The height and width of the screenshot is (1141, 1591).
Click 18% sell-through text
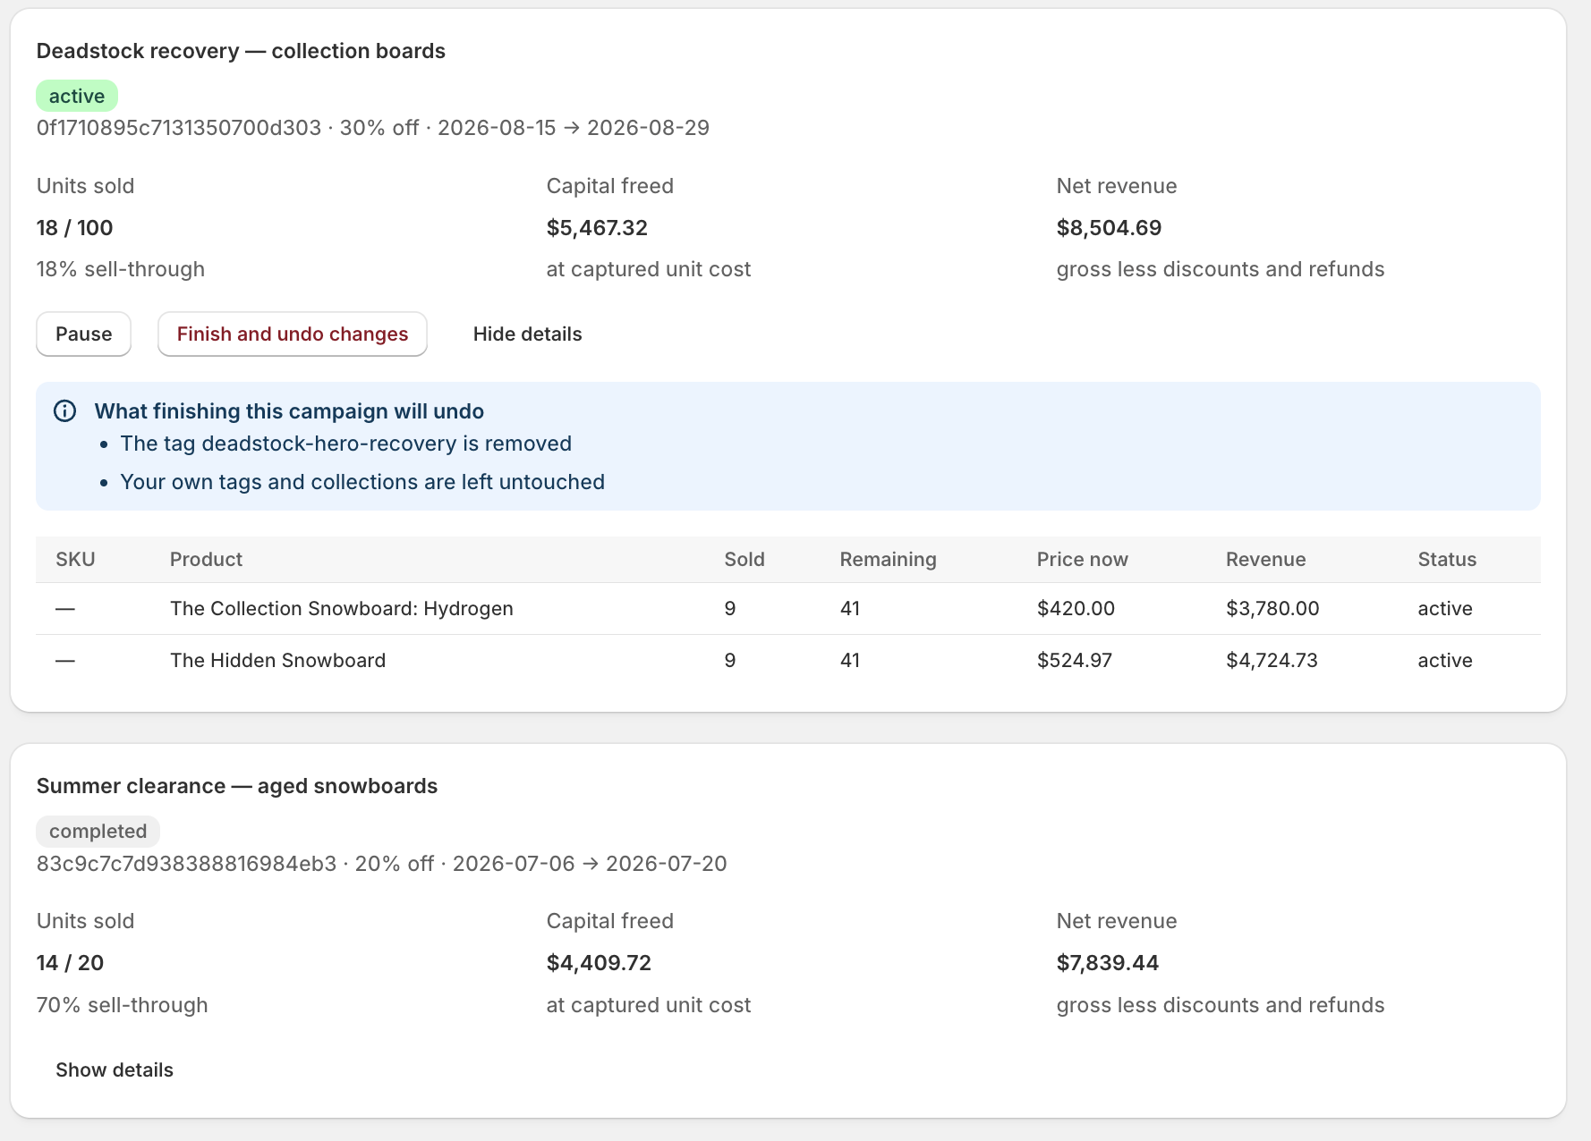pyautogui.click(x=121, y=269)
